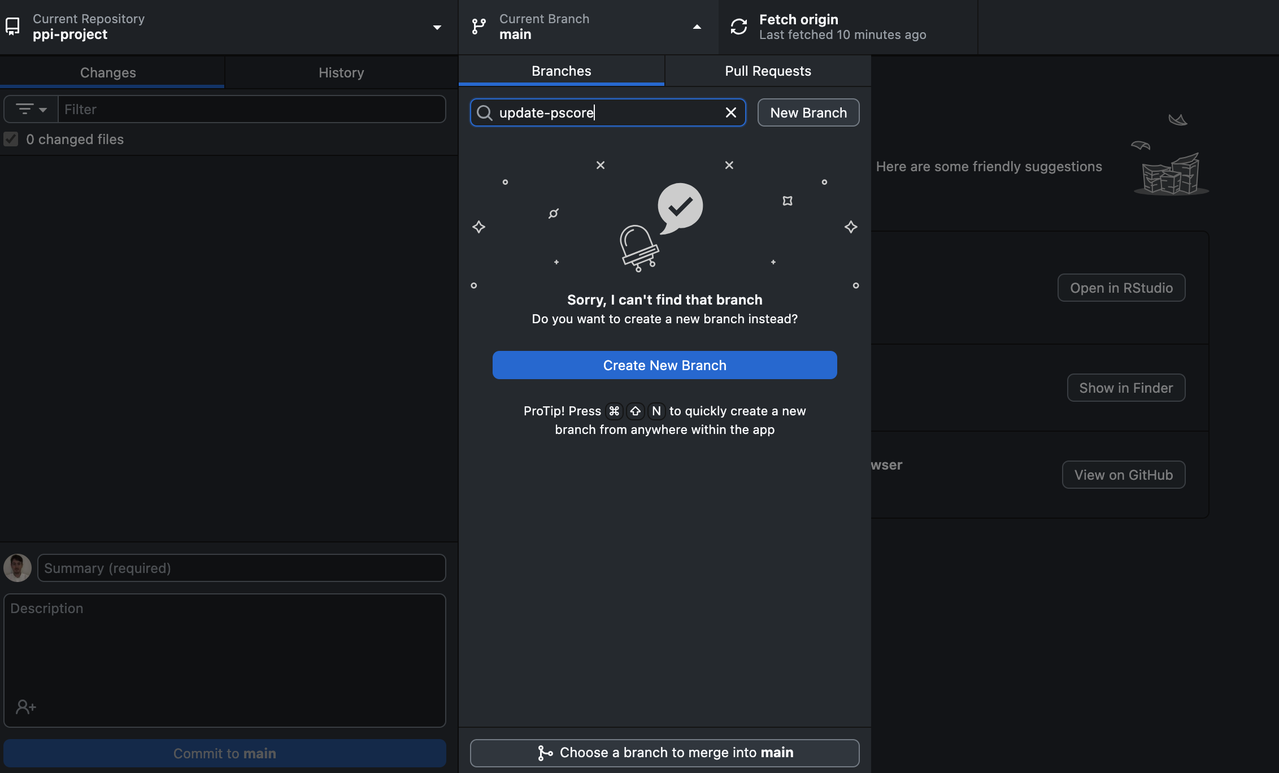The height and width of the screenshot is (773, 1279).
Task: Click the filter options lines icon
Action: click(24, 109)
